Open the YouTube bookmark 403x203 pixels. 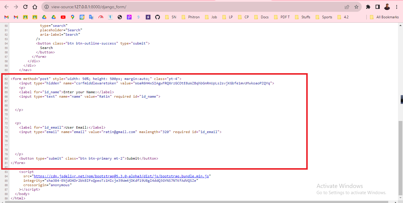click(63, 17)
